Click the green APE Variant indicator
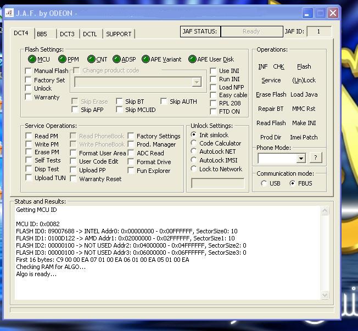Image resolution: width=358 pixels, height=331 pixels. point(146,59)
